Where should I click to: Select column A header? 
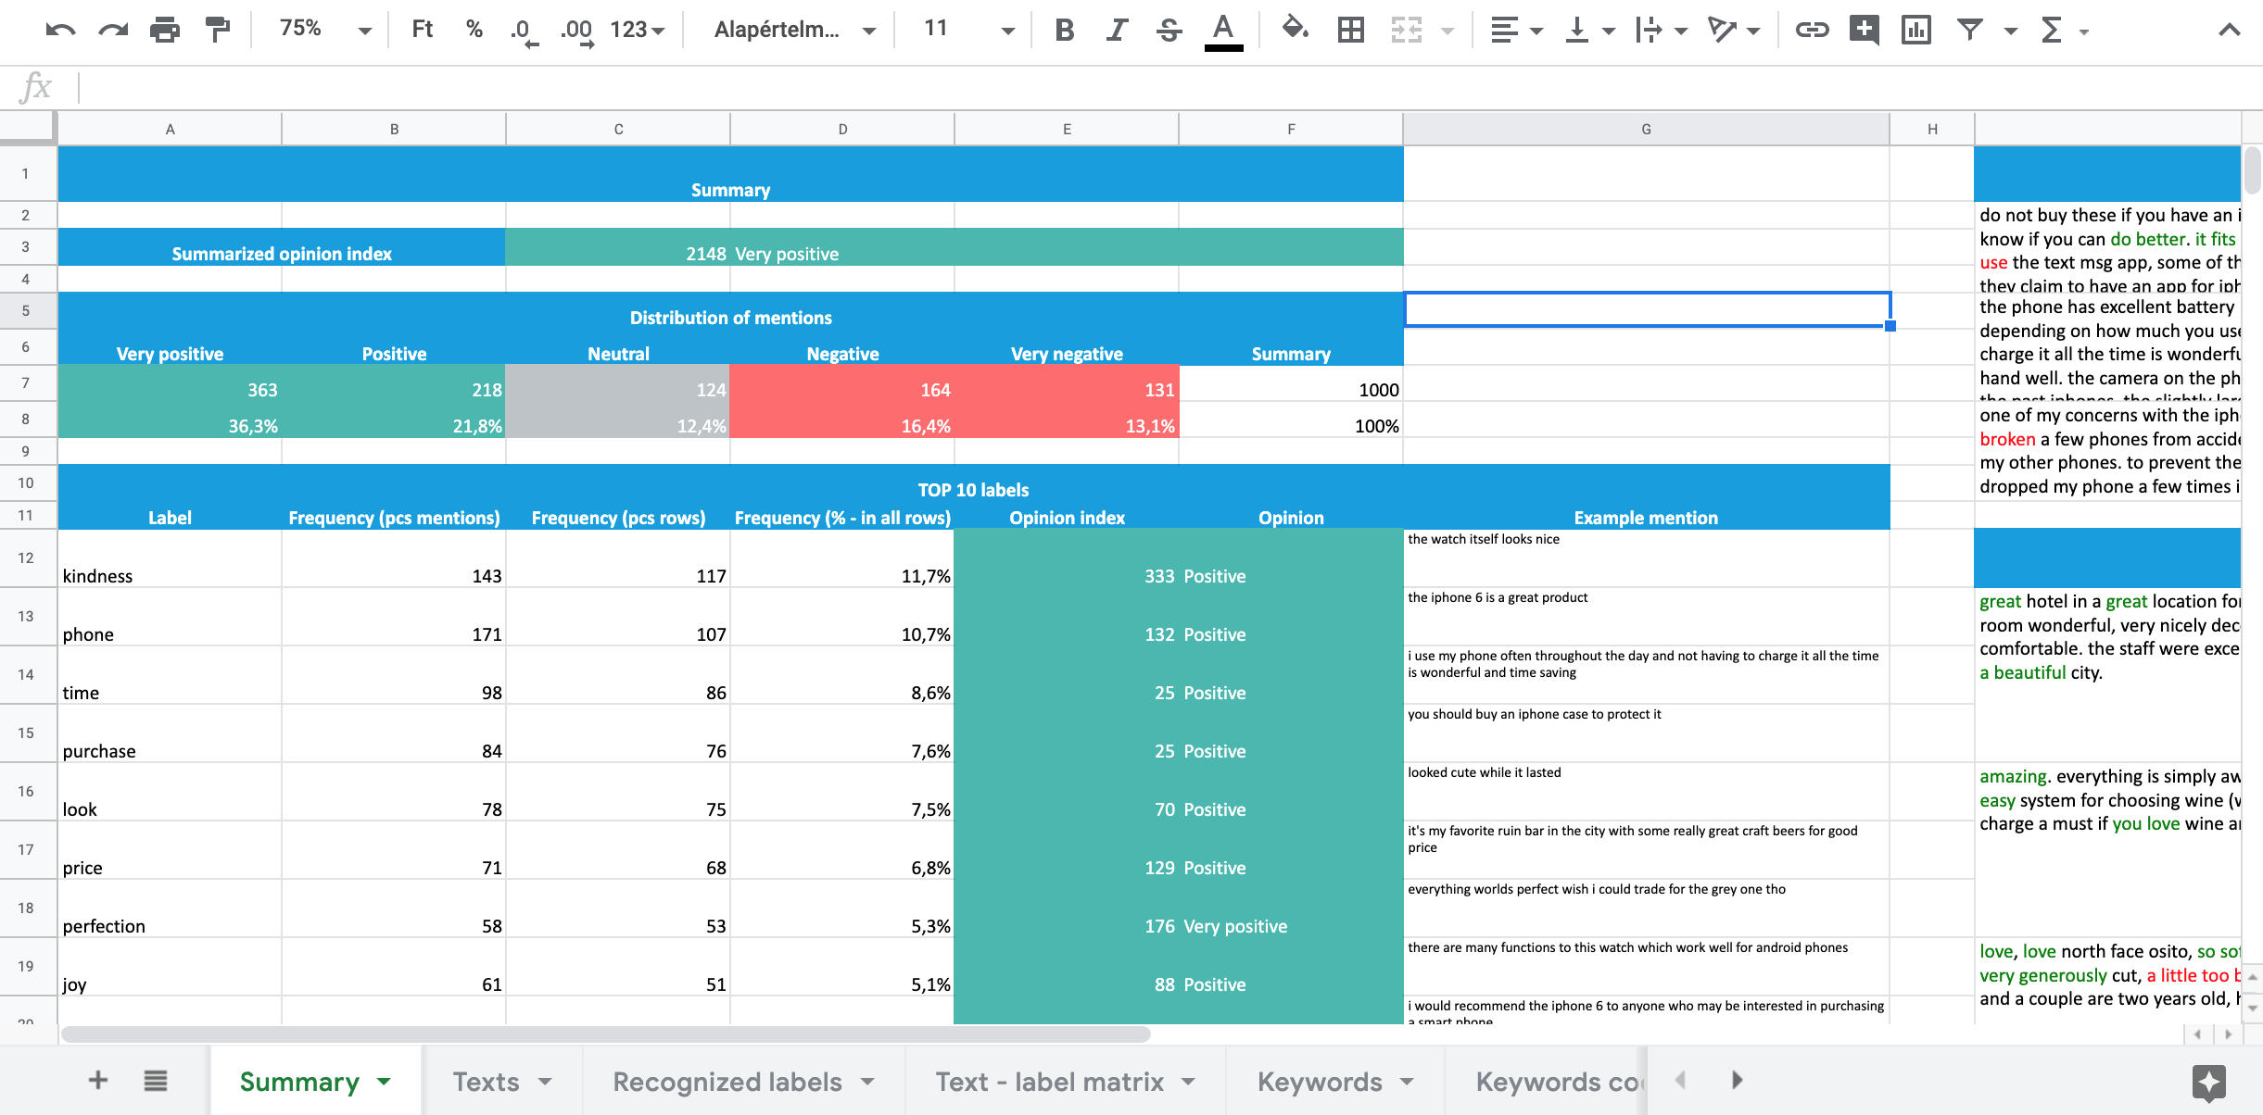170,130
